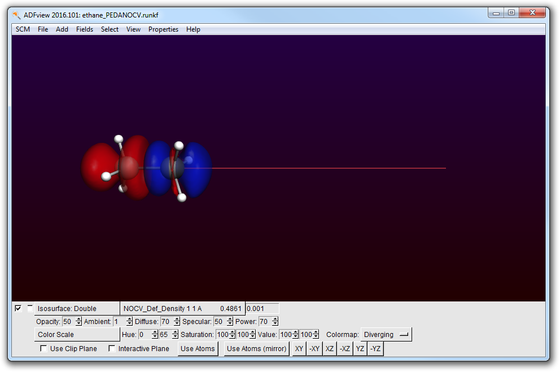The image size is (560, 372).
Task: Set plane to -XY
Action: (x=314, y=348)
